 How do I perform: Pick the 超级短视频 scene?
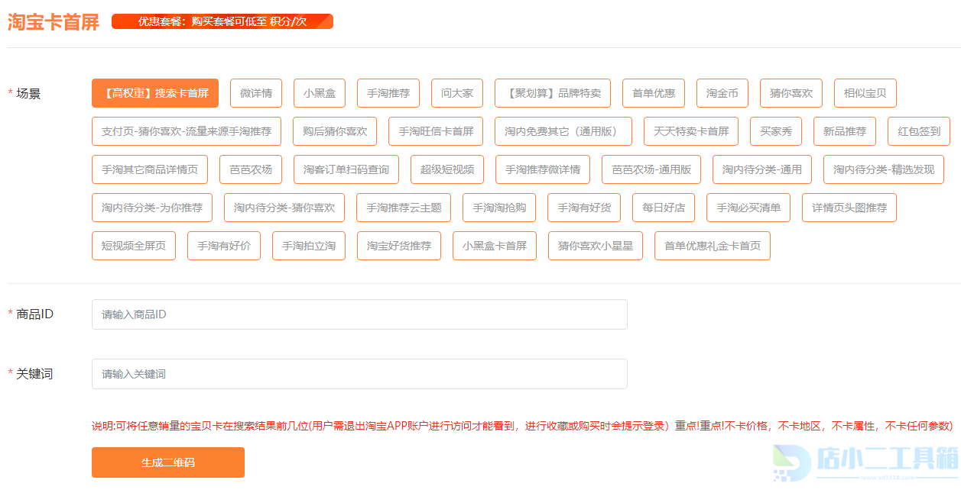tap(447, 169)
